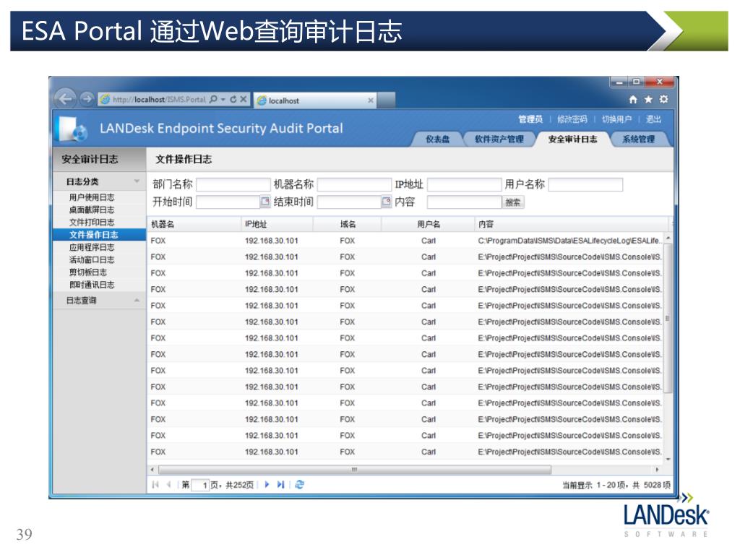Screen dimensions: 740x555
Task: Go to next page of results
Action: pos(267,485)
